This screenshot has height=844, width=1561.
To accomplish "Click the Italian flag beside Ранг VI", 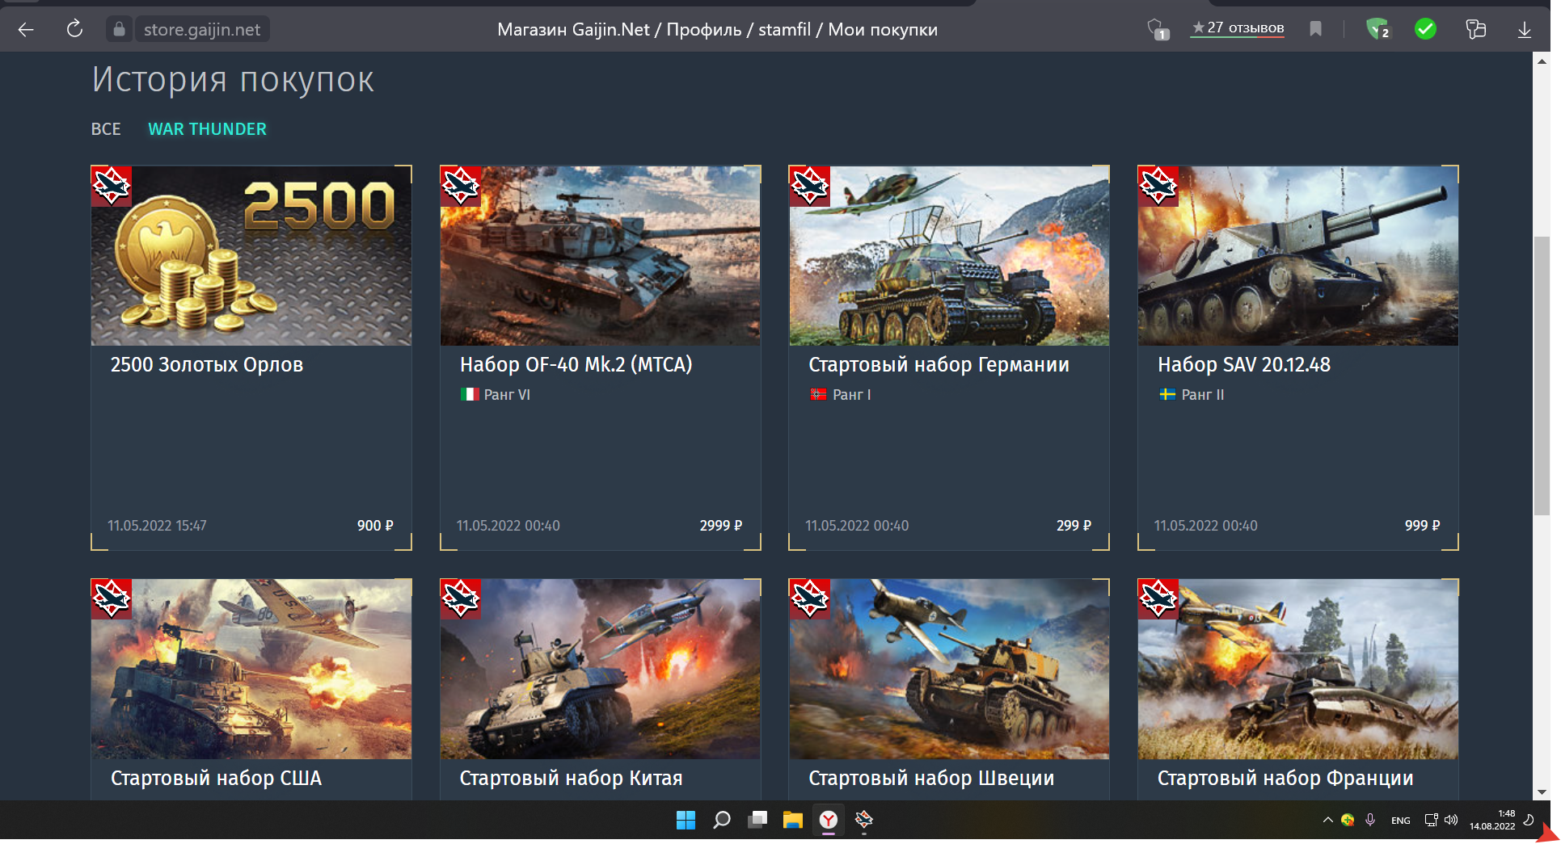I will 470,395.
